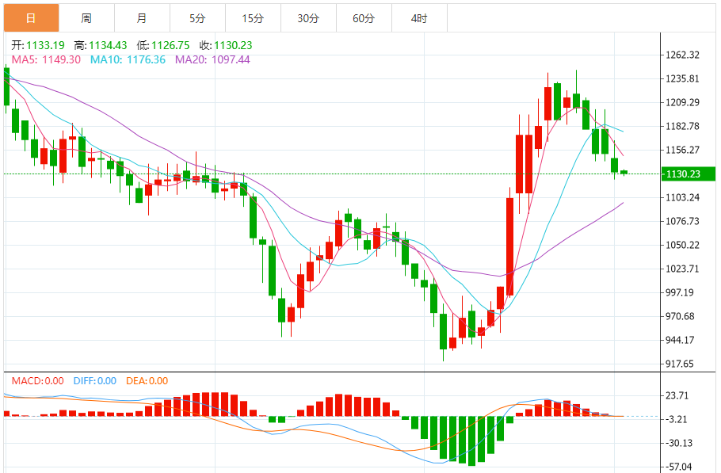Click the 970.68 price axis label

coord(680,316)
